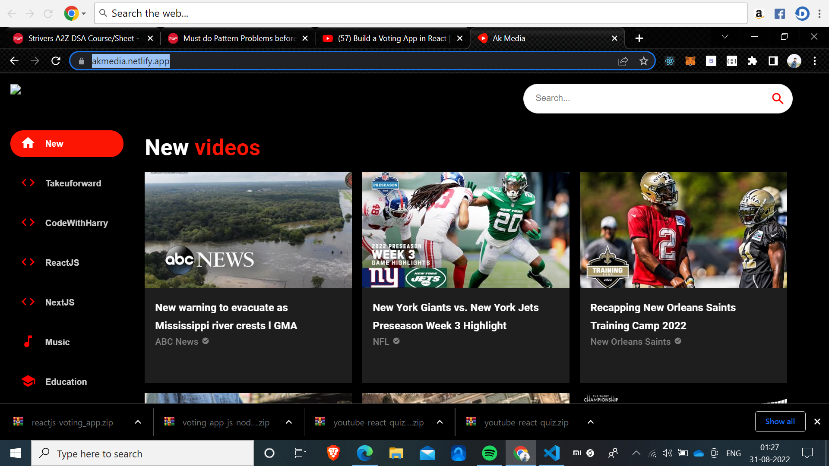The height and width of the screenshot is (466, 829).
Task: Switch to Strivers A2Z DSA Course tab
Action: pyautogui.click(x=81, y=38)
